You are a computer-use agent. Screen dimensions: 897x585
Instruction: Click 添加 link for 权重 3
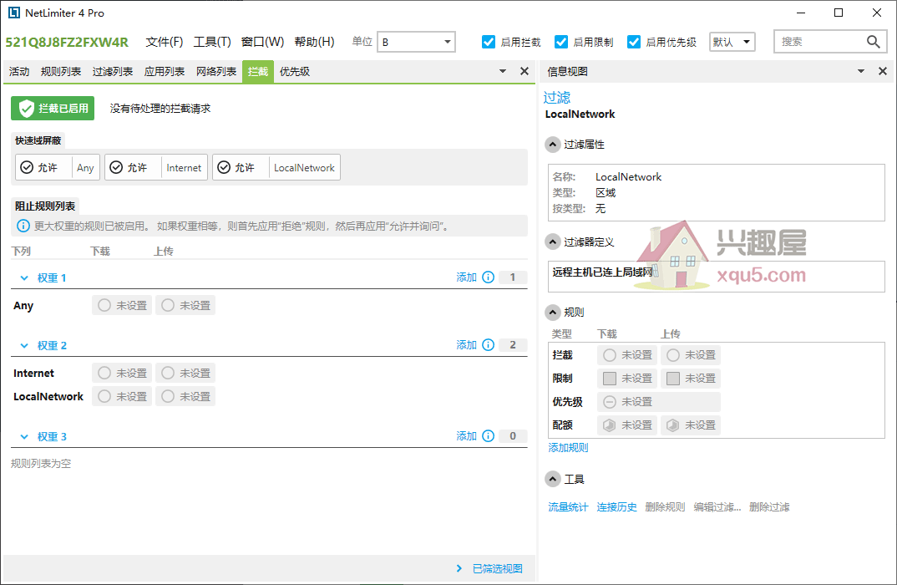coord(466,436)
